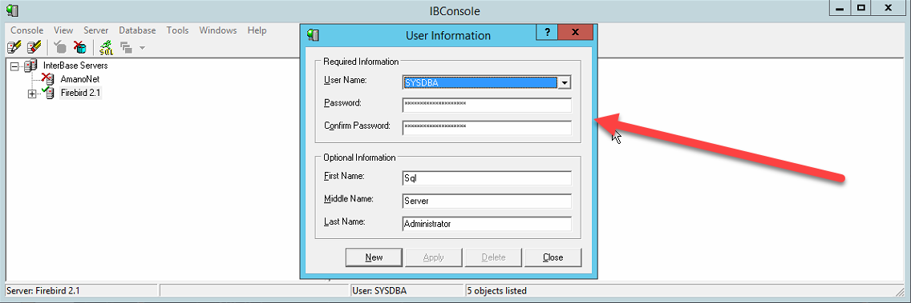Click the Un-register Server toolbar icon
The image size is (911, 303).
[x=34, y=47]
